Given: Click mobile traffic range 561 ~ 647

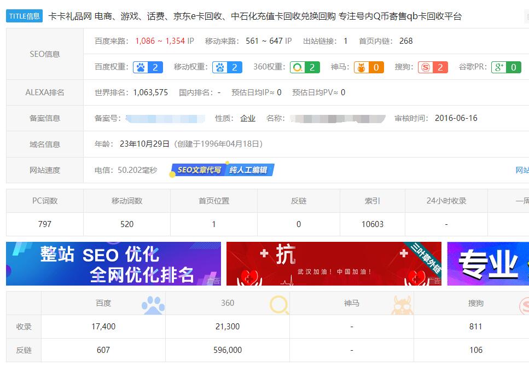Looking at the screenshot, I should click(x=264, y=41).
